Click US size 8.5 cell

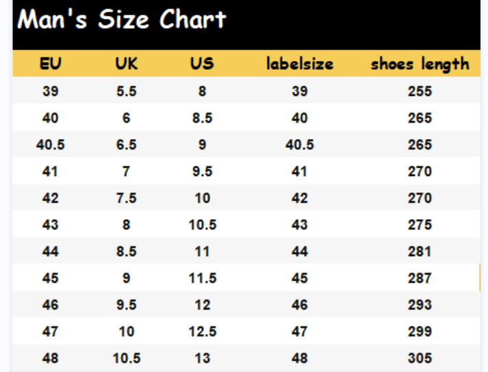pos(202,118)
